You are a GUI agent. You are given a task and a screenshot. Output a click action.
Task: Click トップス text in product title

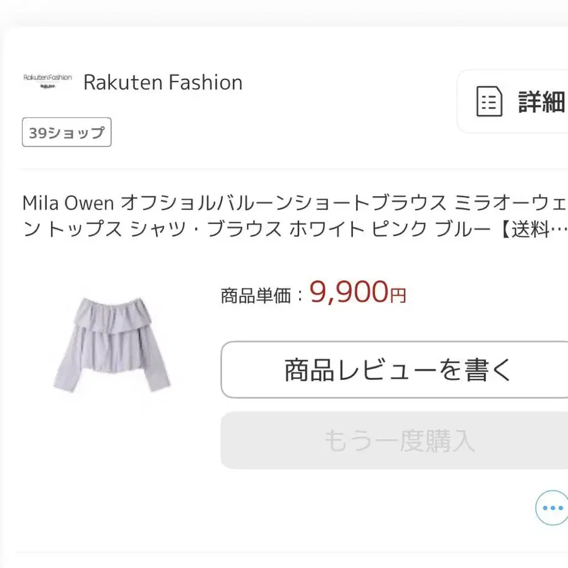click(85, 229)
